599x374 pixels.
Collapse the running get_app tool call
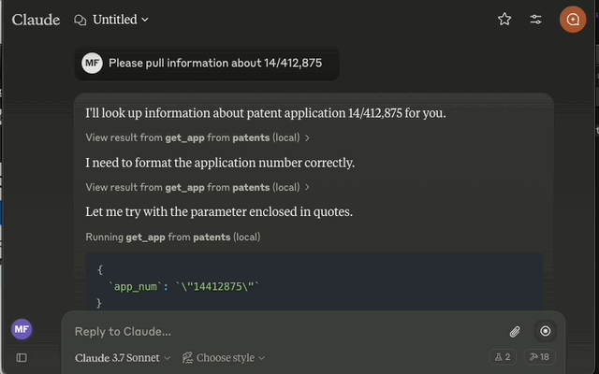pyautogui.click(x=172, y=237)
